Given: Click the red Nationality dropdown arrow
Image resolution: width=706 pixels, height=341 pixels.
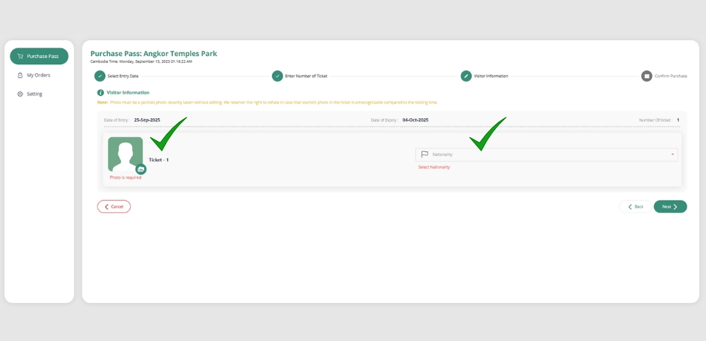Looking at the screenshot, I should [x=672, y=154].
